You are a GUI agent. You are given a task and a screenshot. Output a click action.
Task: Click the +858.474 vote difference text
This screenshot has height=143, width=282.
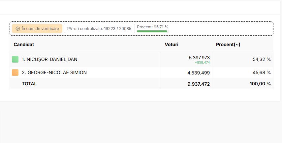pyautogui.click(x=202, y=63)
